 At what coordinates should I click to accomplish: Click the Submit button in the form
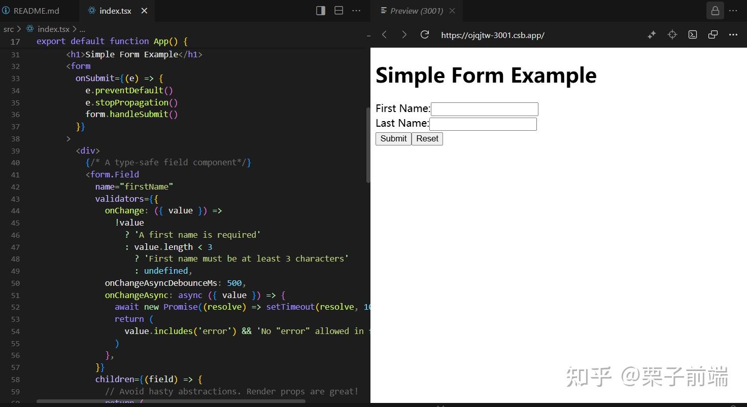(x=393, y=138)
